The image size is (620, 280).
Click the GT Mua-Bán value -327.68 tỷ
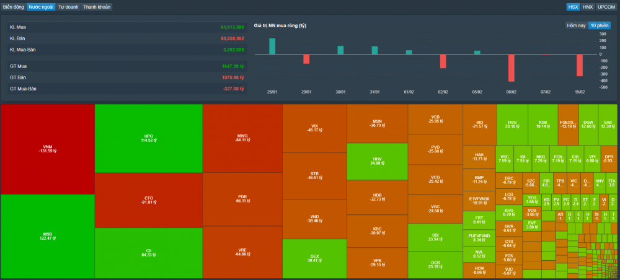(x=233, y=89)
